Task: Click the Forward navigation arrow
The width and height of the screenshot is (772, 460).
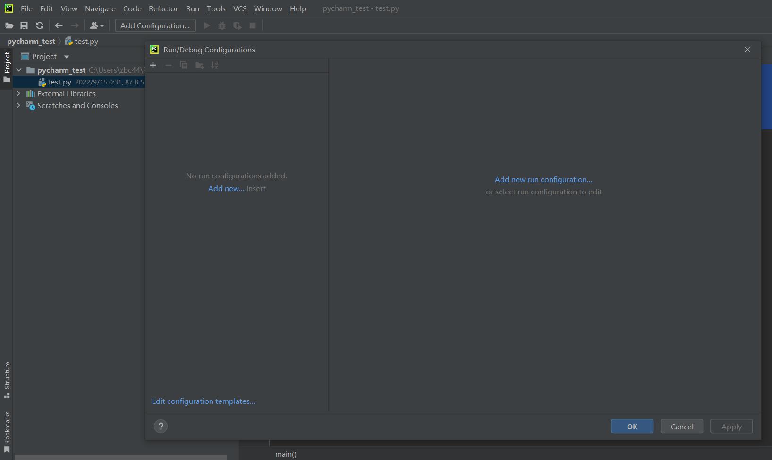Action: [75, 25]
